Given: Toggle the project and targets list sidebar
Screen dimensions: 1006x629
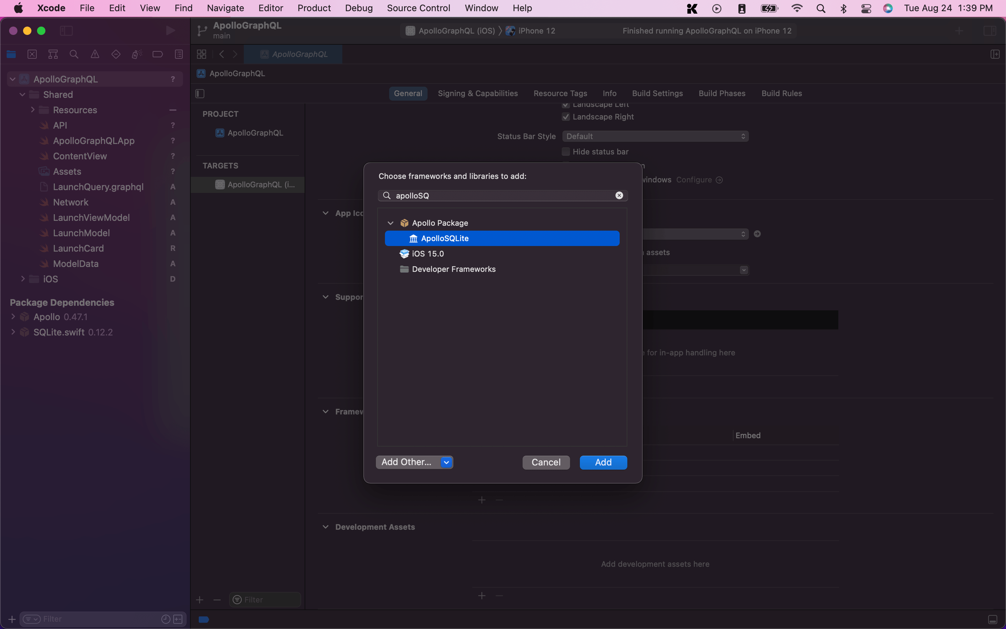Looking at the screenshot, I should (x=200, y=94).
